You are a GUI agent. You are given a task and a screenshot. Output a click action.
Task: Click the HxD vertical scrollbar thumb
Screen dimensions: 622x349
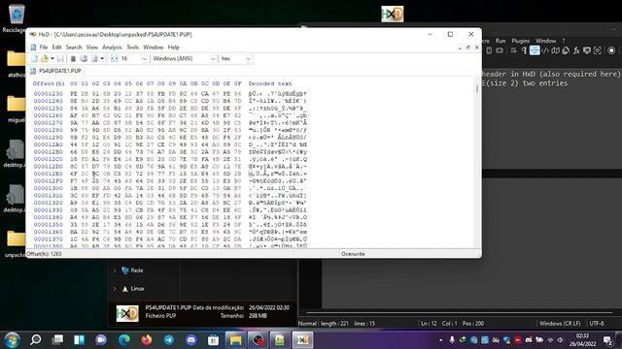[x=477, y=88]
